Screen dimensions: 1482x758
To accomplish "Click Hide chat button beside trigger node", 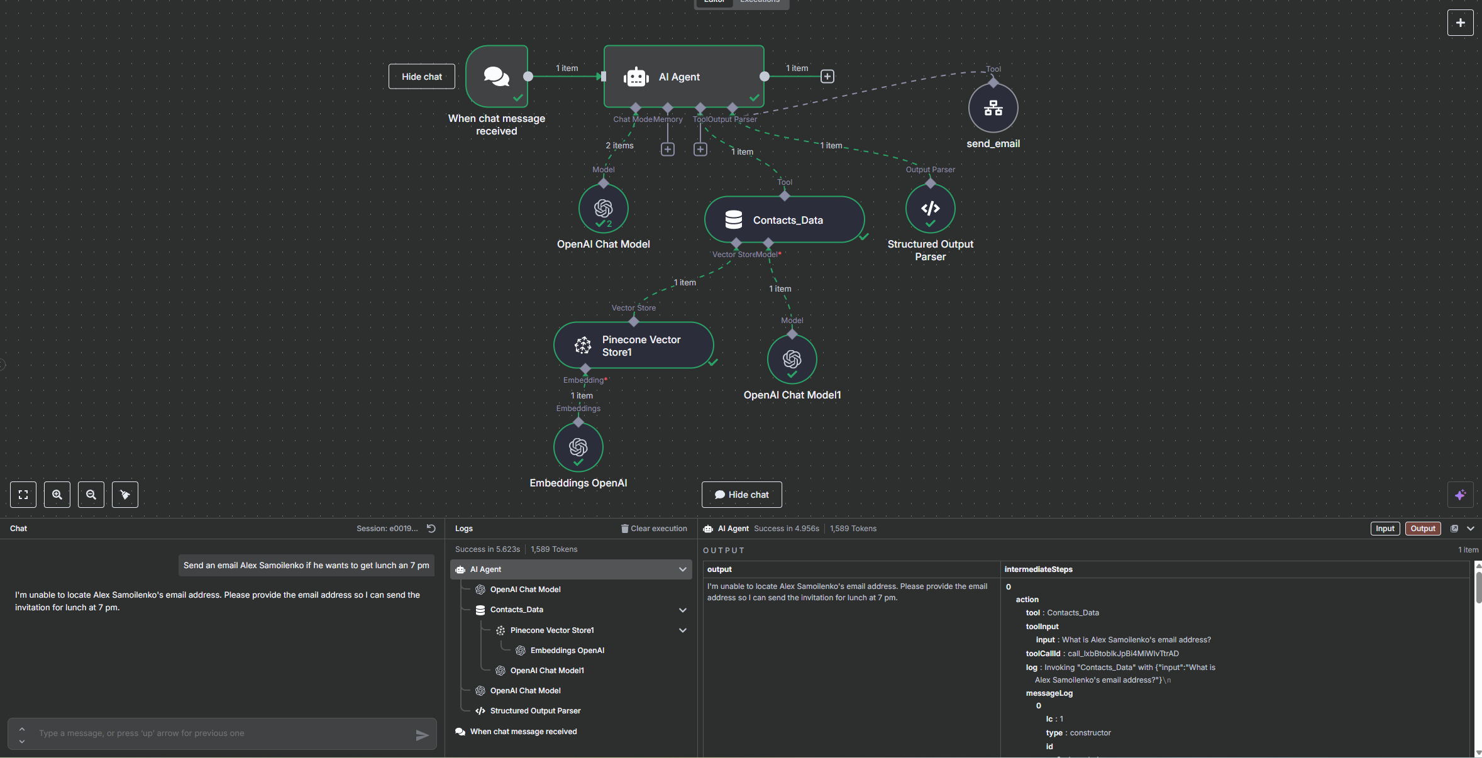I will coord(422,77).
